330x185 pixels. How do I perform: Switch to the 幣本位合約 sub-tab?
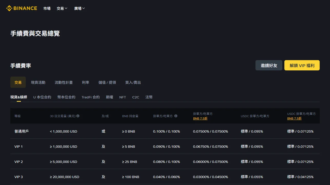(67, 97)
